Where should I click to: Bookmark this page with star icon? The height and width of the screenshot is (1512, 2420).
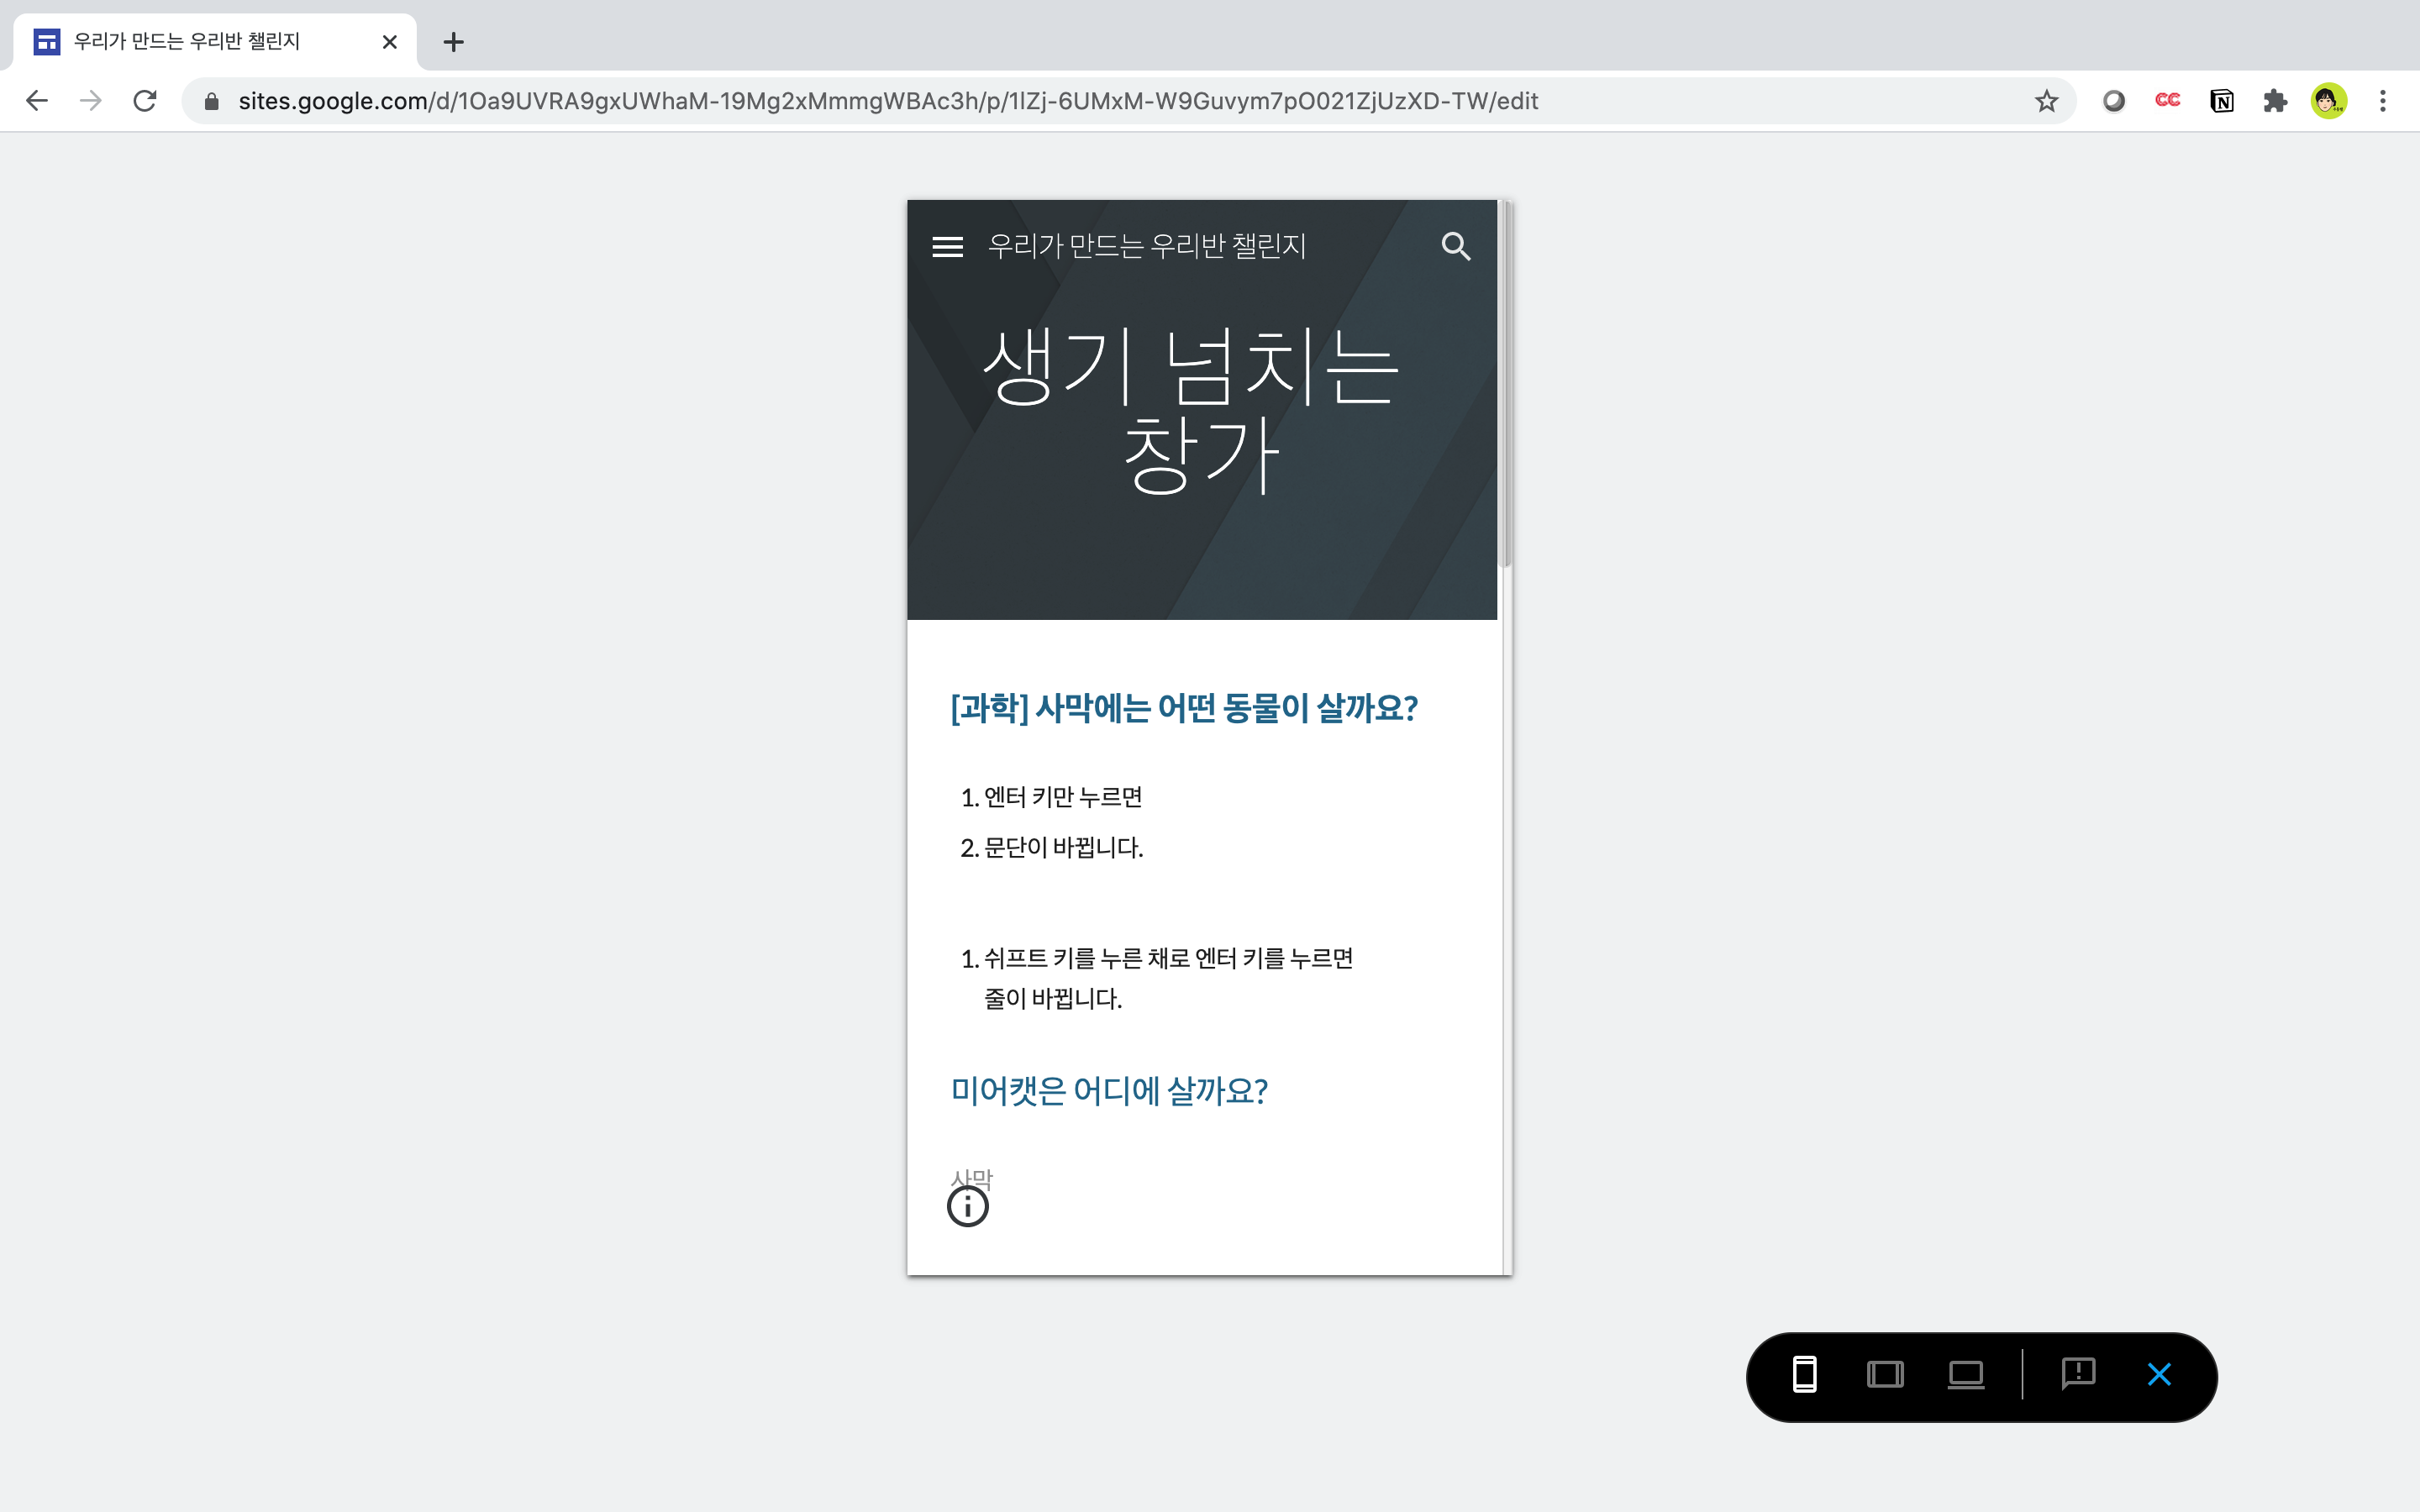click(x=2046, y=101)
